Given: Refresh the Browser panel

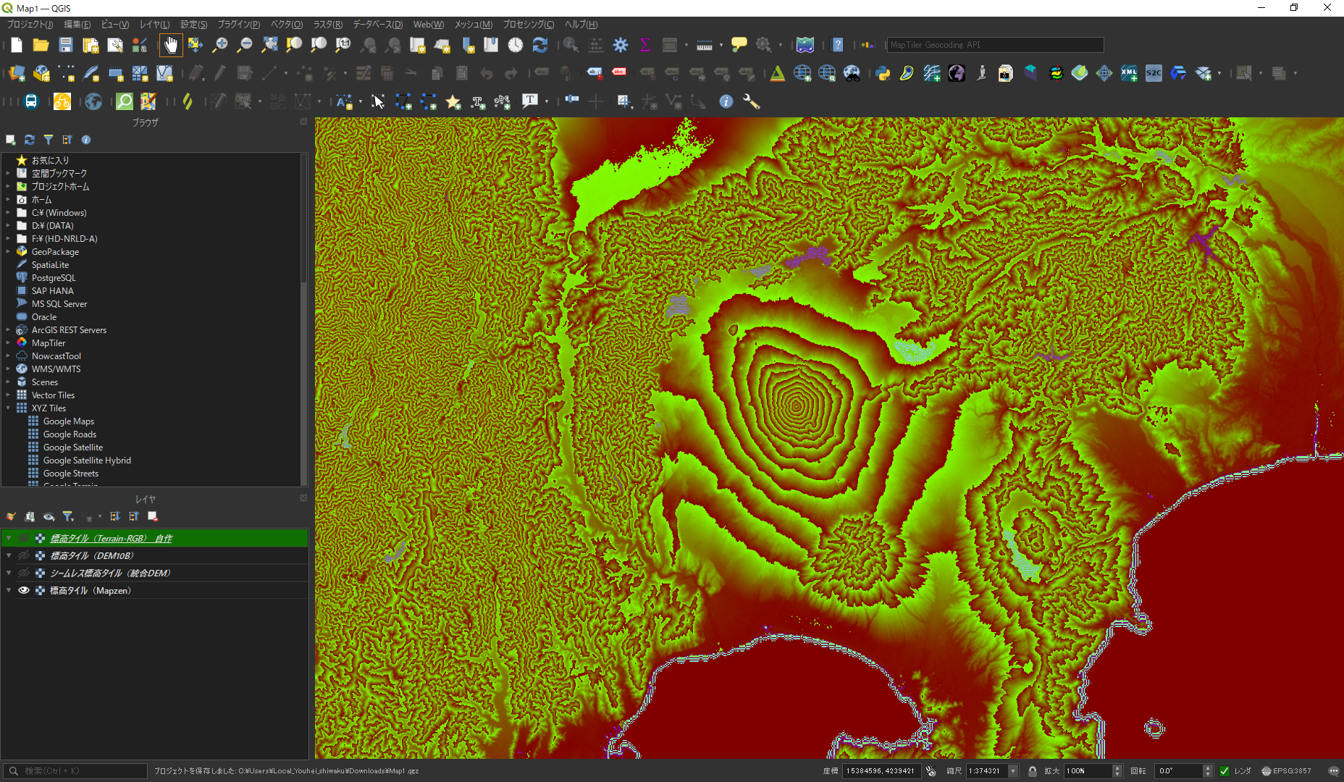Looking at the screenshot, I should point(29,140).
